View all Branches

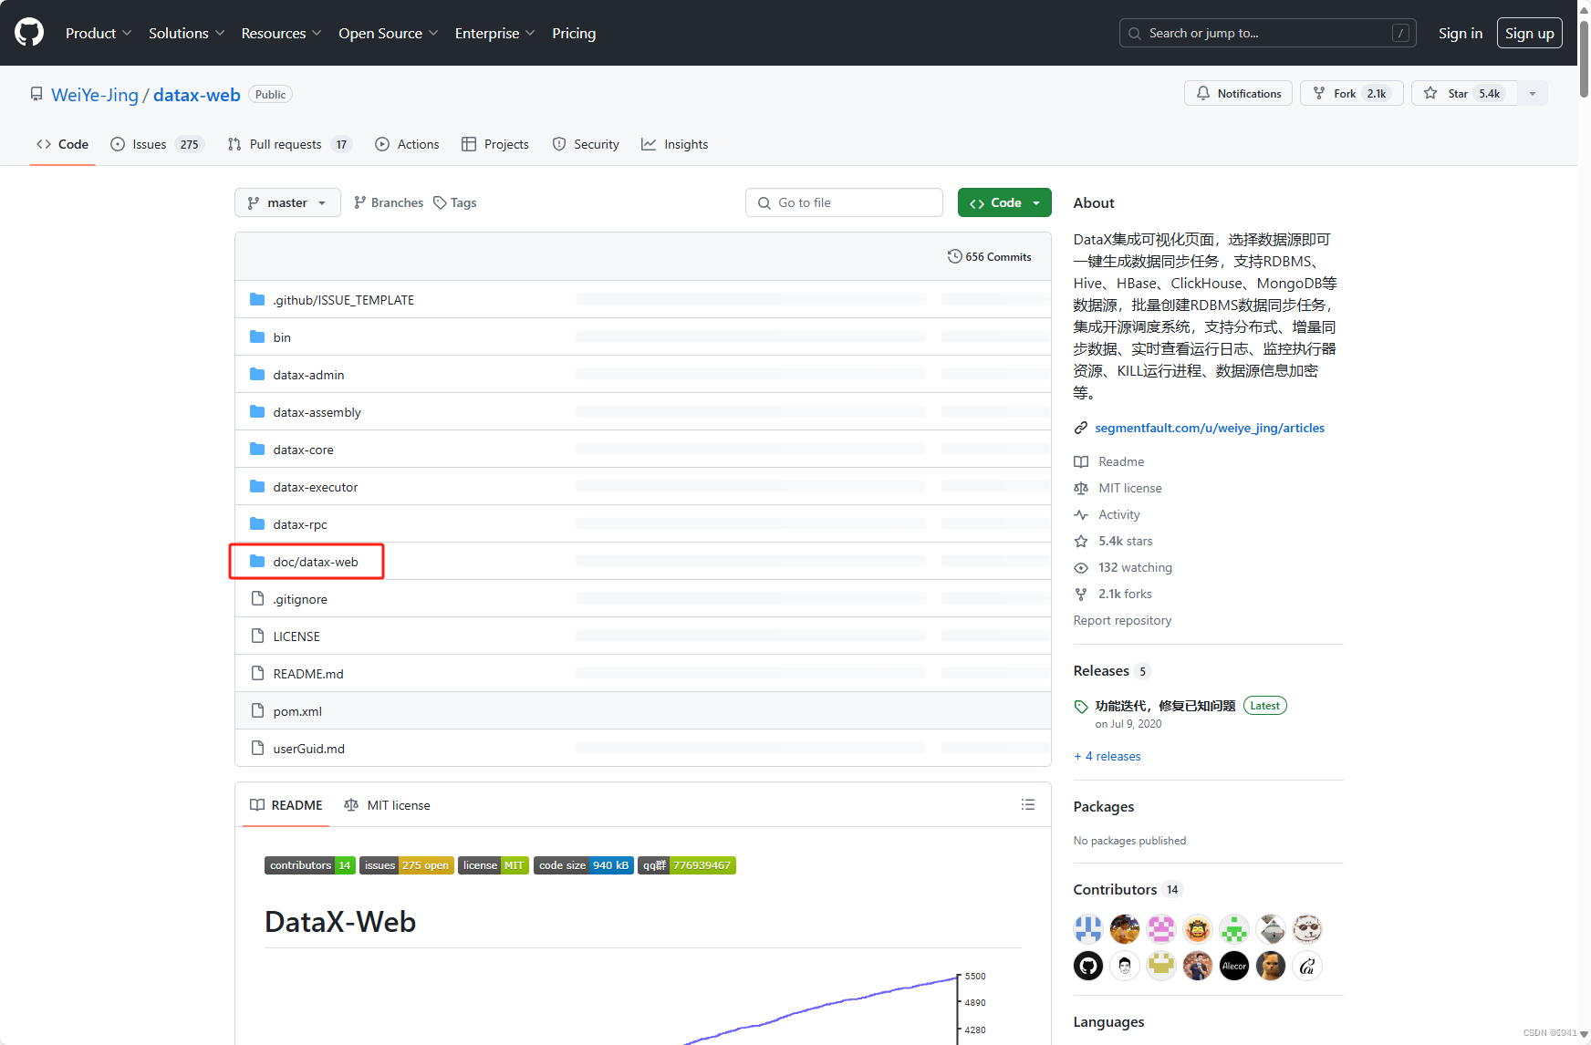pos(389,202)
